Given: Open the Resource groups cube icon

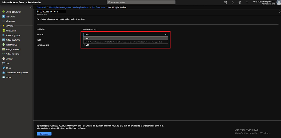Looking at the screenshot, I should tap(3, 35).
